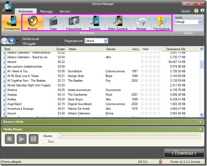
Task: Sort list by Artista column header
Action: pyautogui.click(x=85, y=49)
